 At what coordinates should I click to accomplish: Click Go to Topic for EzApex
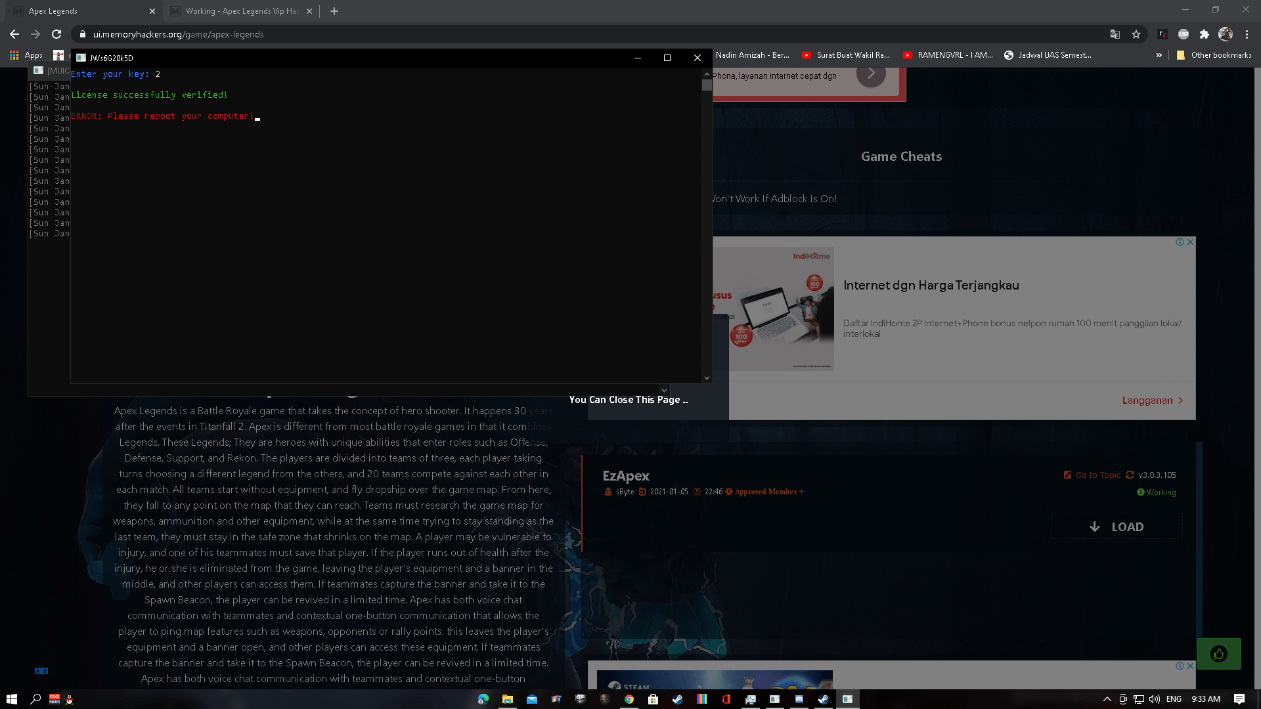pyautogui.click(x=1092, y=475)
